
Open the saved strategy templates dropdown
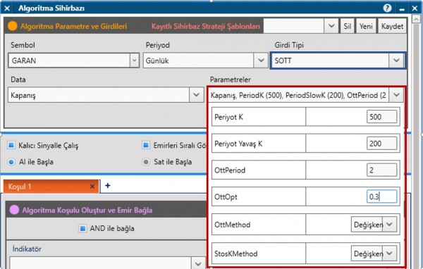331,26
